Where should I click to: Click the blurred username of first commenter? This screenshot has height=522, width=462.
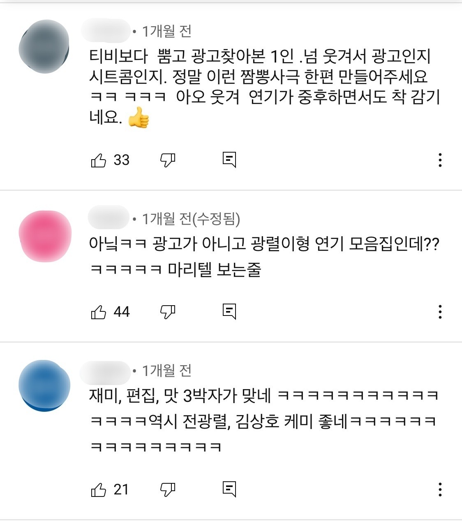(106, 30)
